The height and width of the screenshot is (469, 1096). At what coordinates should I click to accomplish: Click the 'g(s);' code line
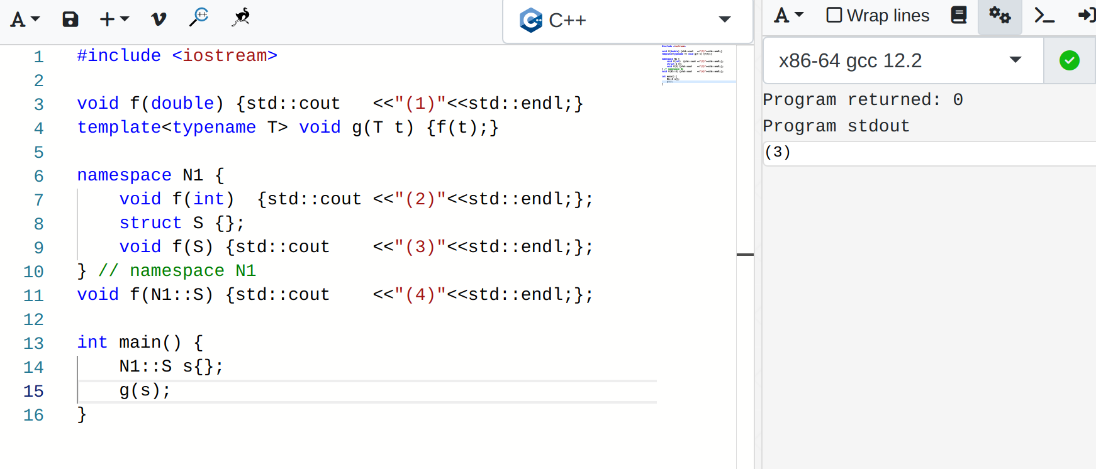click(145, 391)
